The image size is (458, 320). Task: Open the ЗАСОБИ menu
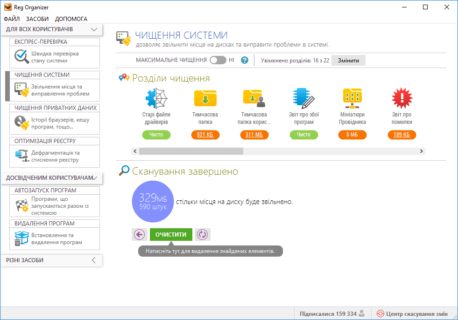coord(37,19)
